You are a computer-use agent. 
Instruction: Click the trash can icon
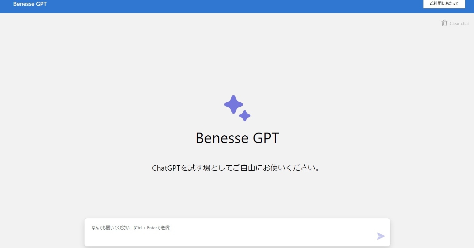[444, 23]
